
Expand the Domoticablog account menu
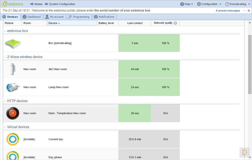click(238, 4)
